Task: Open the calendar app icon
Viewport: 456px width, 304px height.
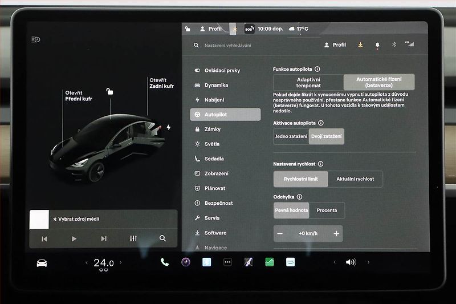Action: [x=290, y=262]
